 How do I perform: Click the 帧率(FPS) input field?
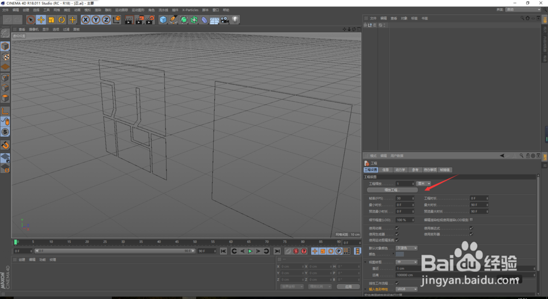405,198
